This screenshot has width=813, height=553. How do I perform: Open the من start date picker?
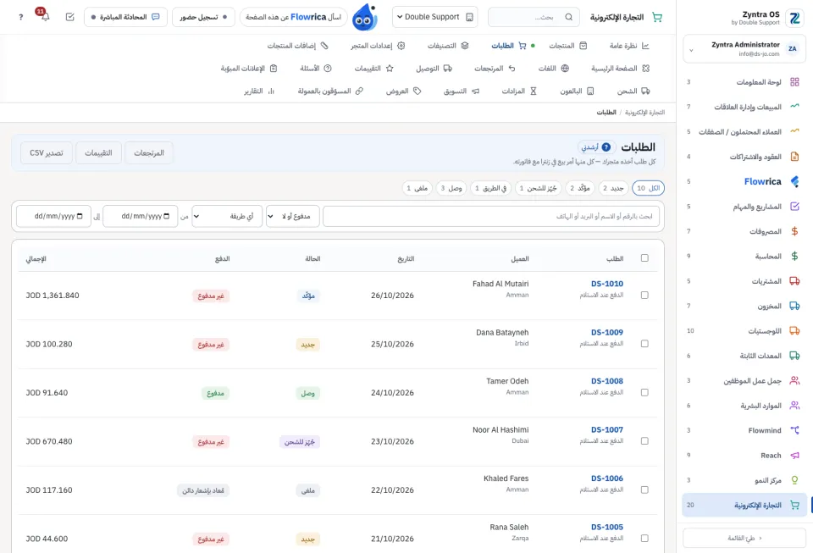coord(141,216)
